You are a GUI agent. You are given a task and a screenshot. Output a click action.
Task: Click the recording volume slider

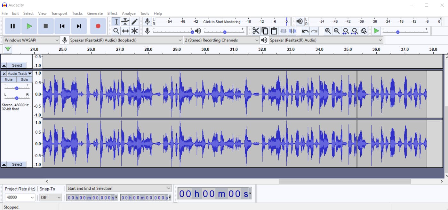173,31
